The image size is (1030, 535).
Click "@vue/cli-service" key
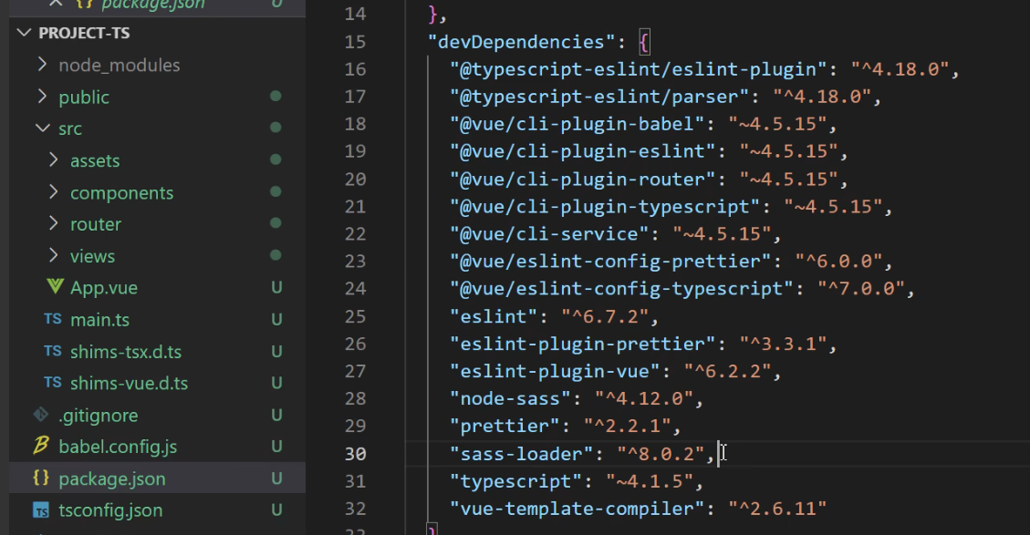coord(549,234)
